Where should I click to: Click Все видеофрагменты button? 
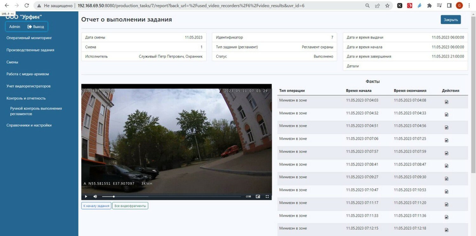[x=130, y=206]
